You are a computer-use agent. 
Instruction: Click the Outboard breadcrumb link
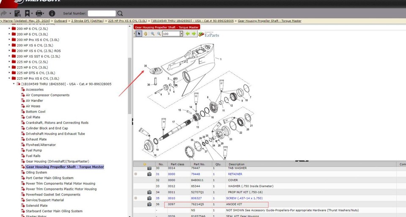pyautogui.click(x=61, y=21)
